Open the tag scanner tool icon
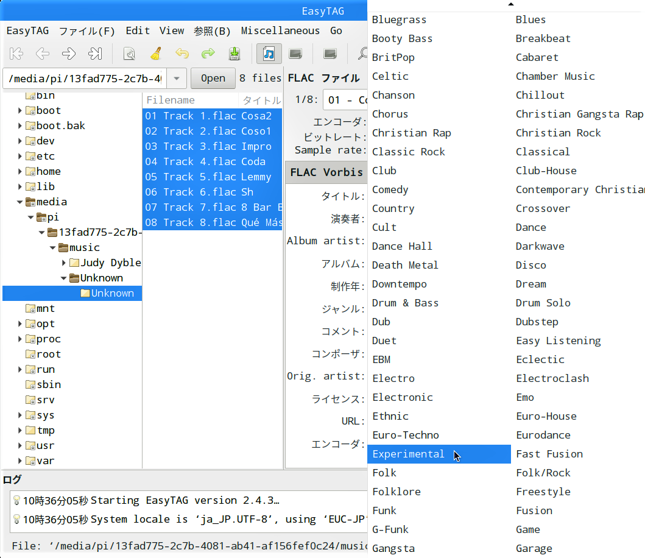Image resolution: width=645 pixels, height=558 pixels. [x=129, y=54]
